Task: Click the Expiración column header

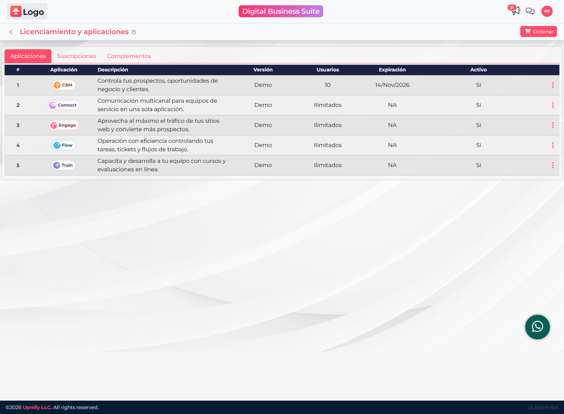Action: pyautogui.click(x=392, y=70)
